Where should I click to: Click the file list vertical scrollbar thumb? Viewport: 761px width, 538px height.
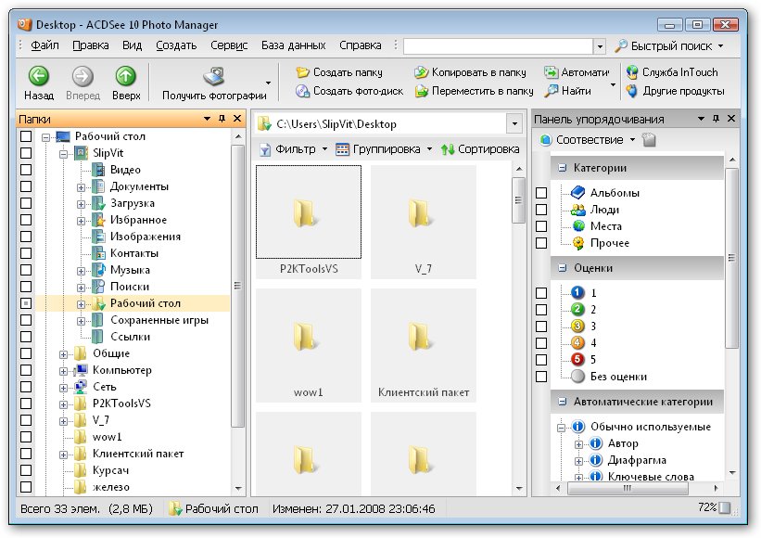(x=518, y=200)
